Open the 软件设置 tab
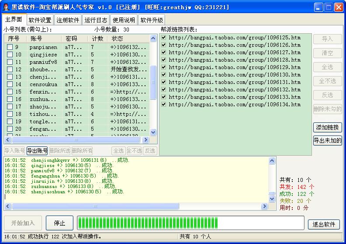The width and height of the screenshot is (346, 244). tap(40, 20)
